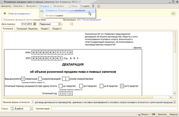Click the Дата подписи date field
179x117 pixels.
pos(27,24)
